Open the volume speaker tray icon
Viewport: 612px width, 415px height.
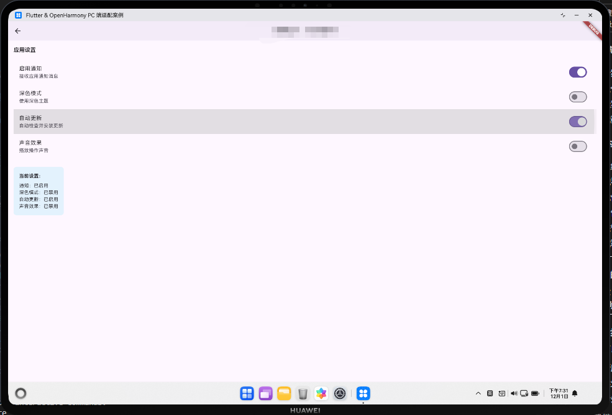[x=514, y=393]
